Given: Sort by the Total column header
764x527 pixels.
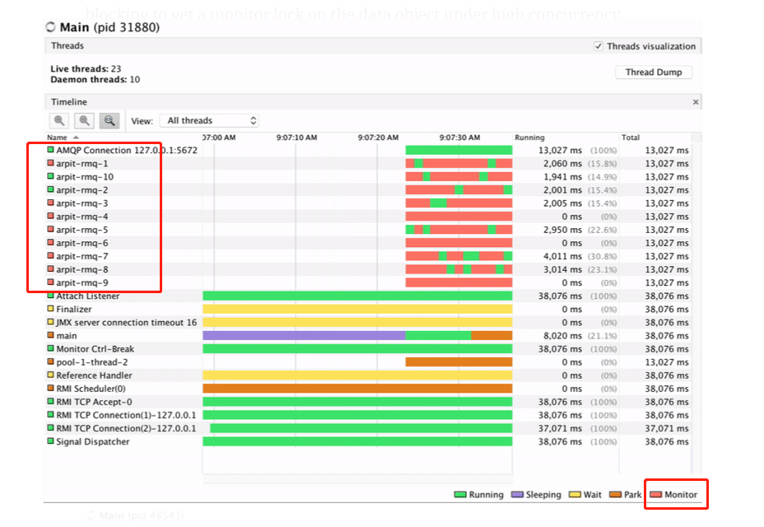Looking at the screenshot, I should tap(631, 138).
